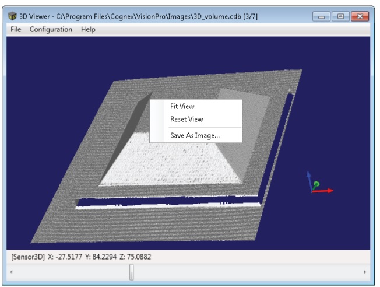This screenshot has width=380, height=287.
Task: Click Save As Image... menu entry
Action: tap(195, 135)
